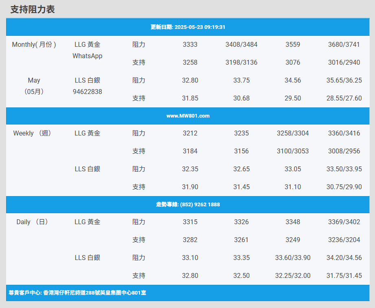Select monthly gold support cell 3198/3136
The image size is (375, 308).
click(241, 63)
